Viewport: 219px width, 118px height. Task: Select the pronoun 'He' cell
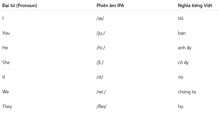(5, 48)
